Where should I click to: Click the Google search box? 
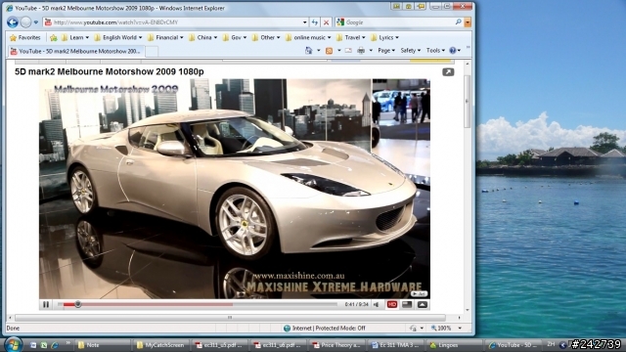tap(399, 22)
